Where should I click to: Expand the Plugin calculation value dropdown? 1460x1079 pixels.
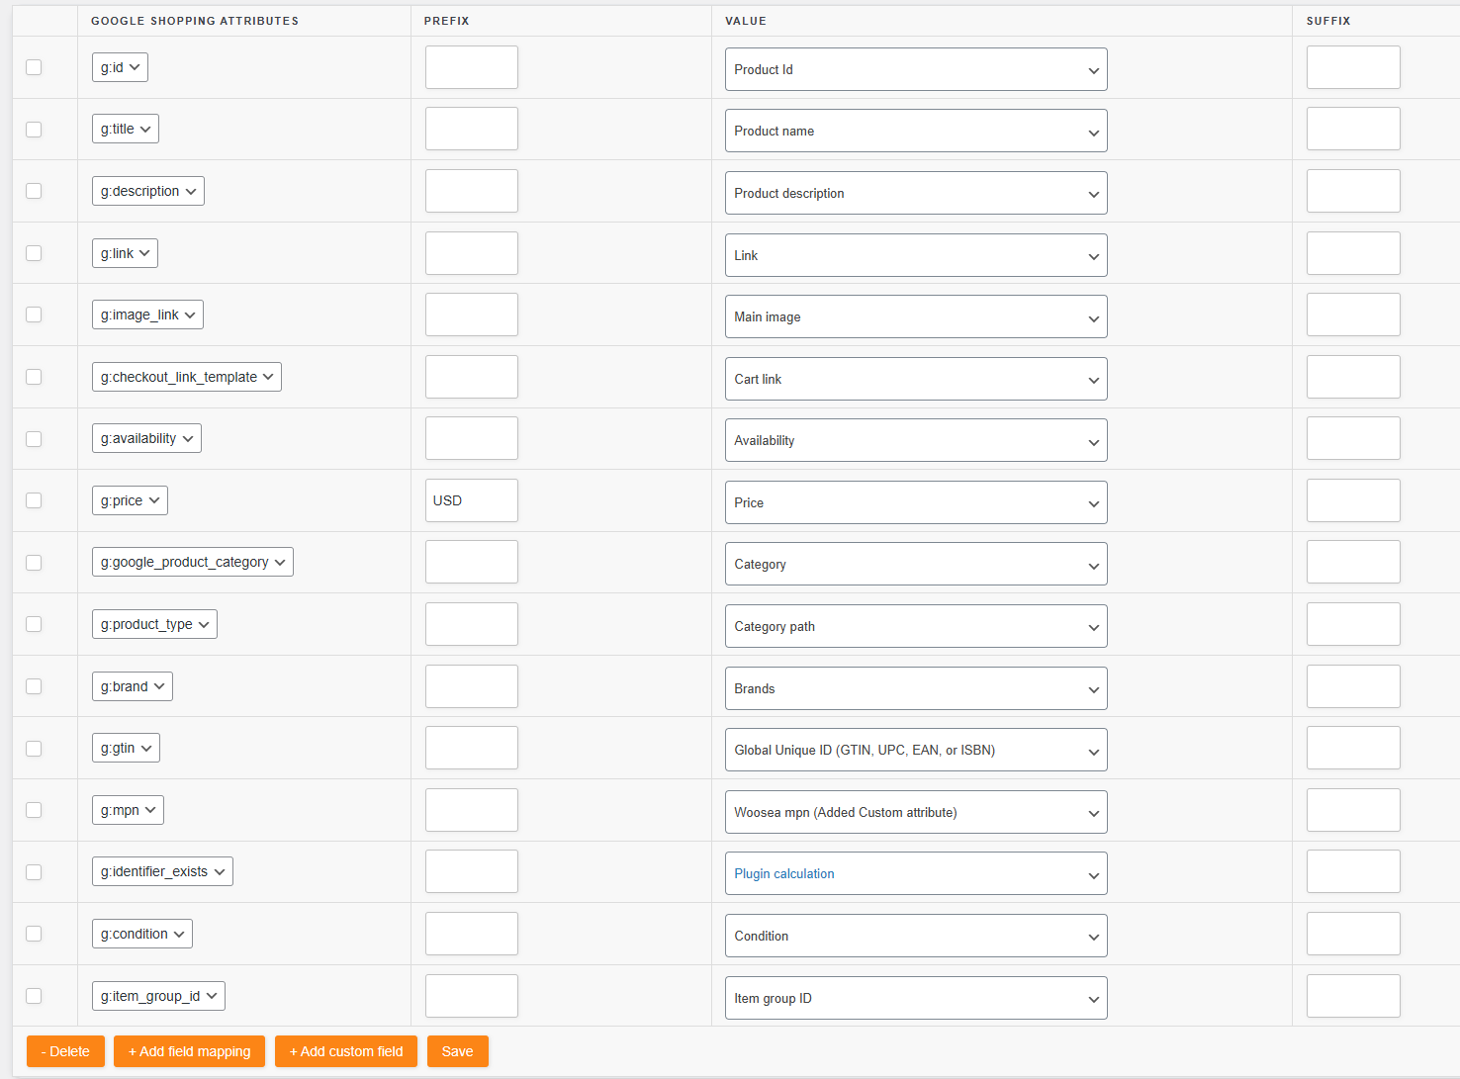(x=915, y=873)
